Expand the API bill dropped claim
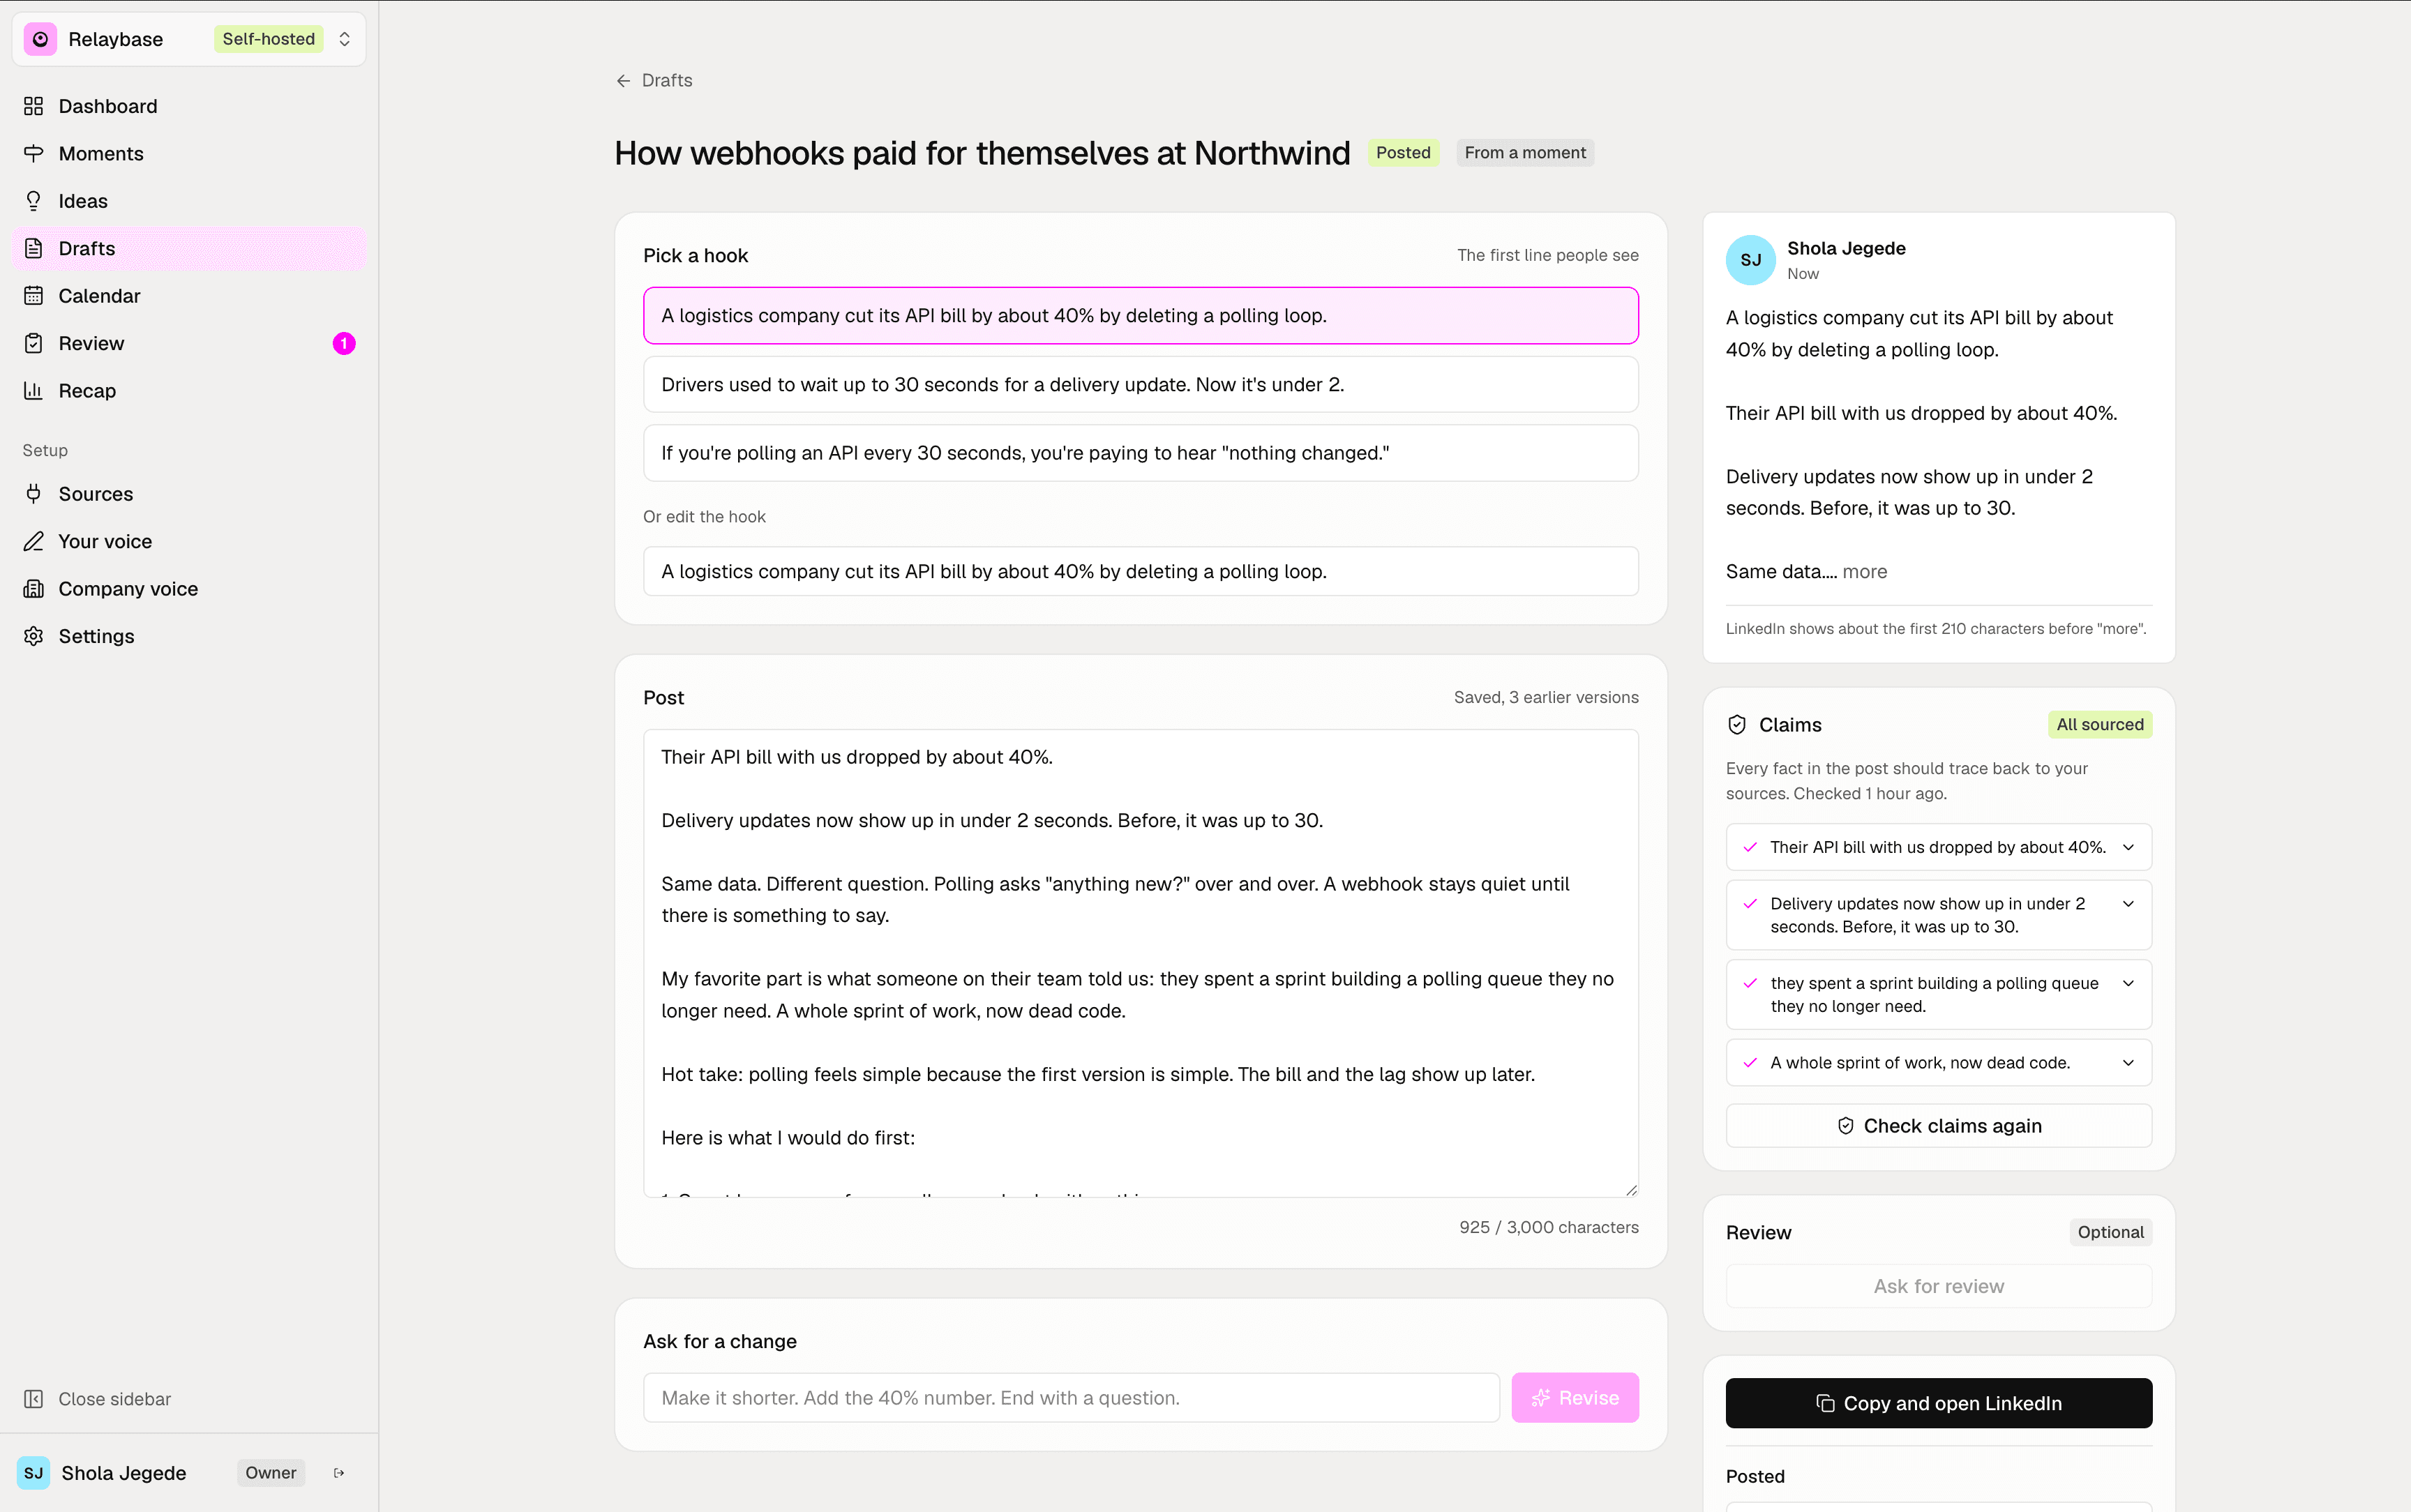 [1939, 847]
